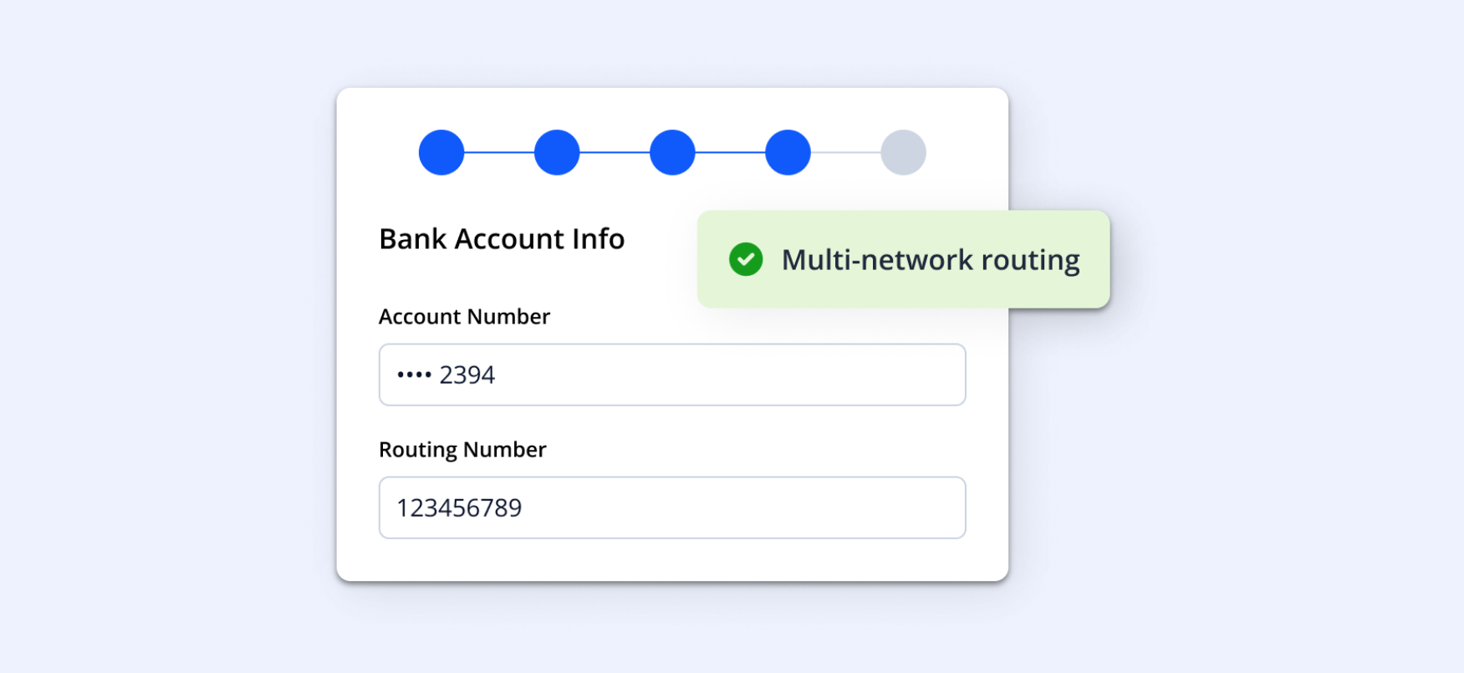Screen dimensions: 1464x673
Task: Click connector line between first and second steps
Action: click(x=499, y=152)
